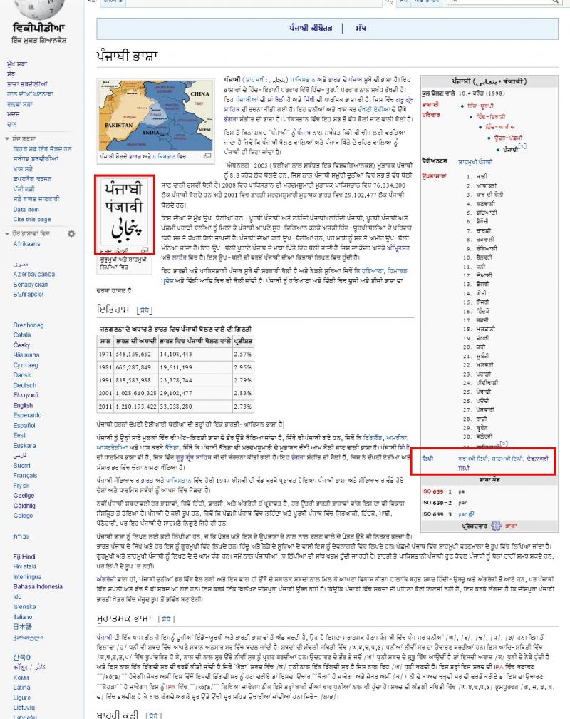Focus the search input field at top
Viewport: 570px width, 719px height.
499,2
